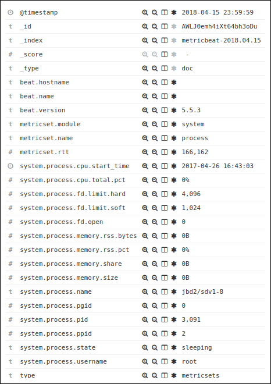The width and height of the screenshot is (271, 384).
Task: Filter for field present on system.process.state
Action: (174, 347)
